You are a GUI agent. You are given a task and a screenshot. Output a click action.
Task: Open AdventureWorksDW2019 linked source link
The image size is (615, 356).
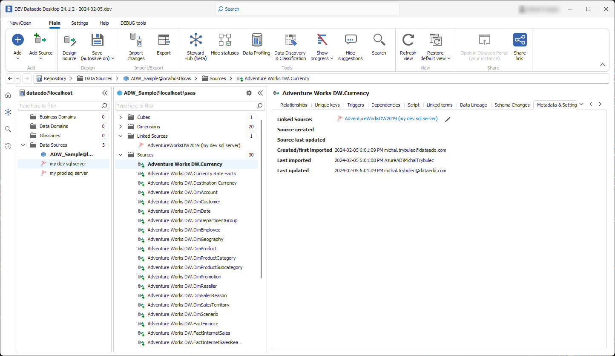pos(391,119)
